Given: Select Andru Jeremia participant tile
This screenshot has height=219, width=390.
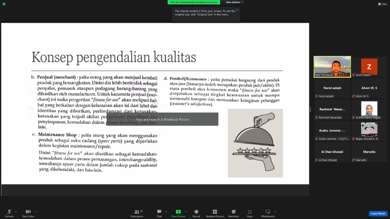Looking at the screenshot, I should pyautogui.click(x=332, y=131).
